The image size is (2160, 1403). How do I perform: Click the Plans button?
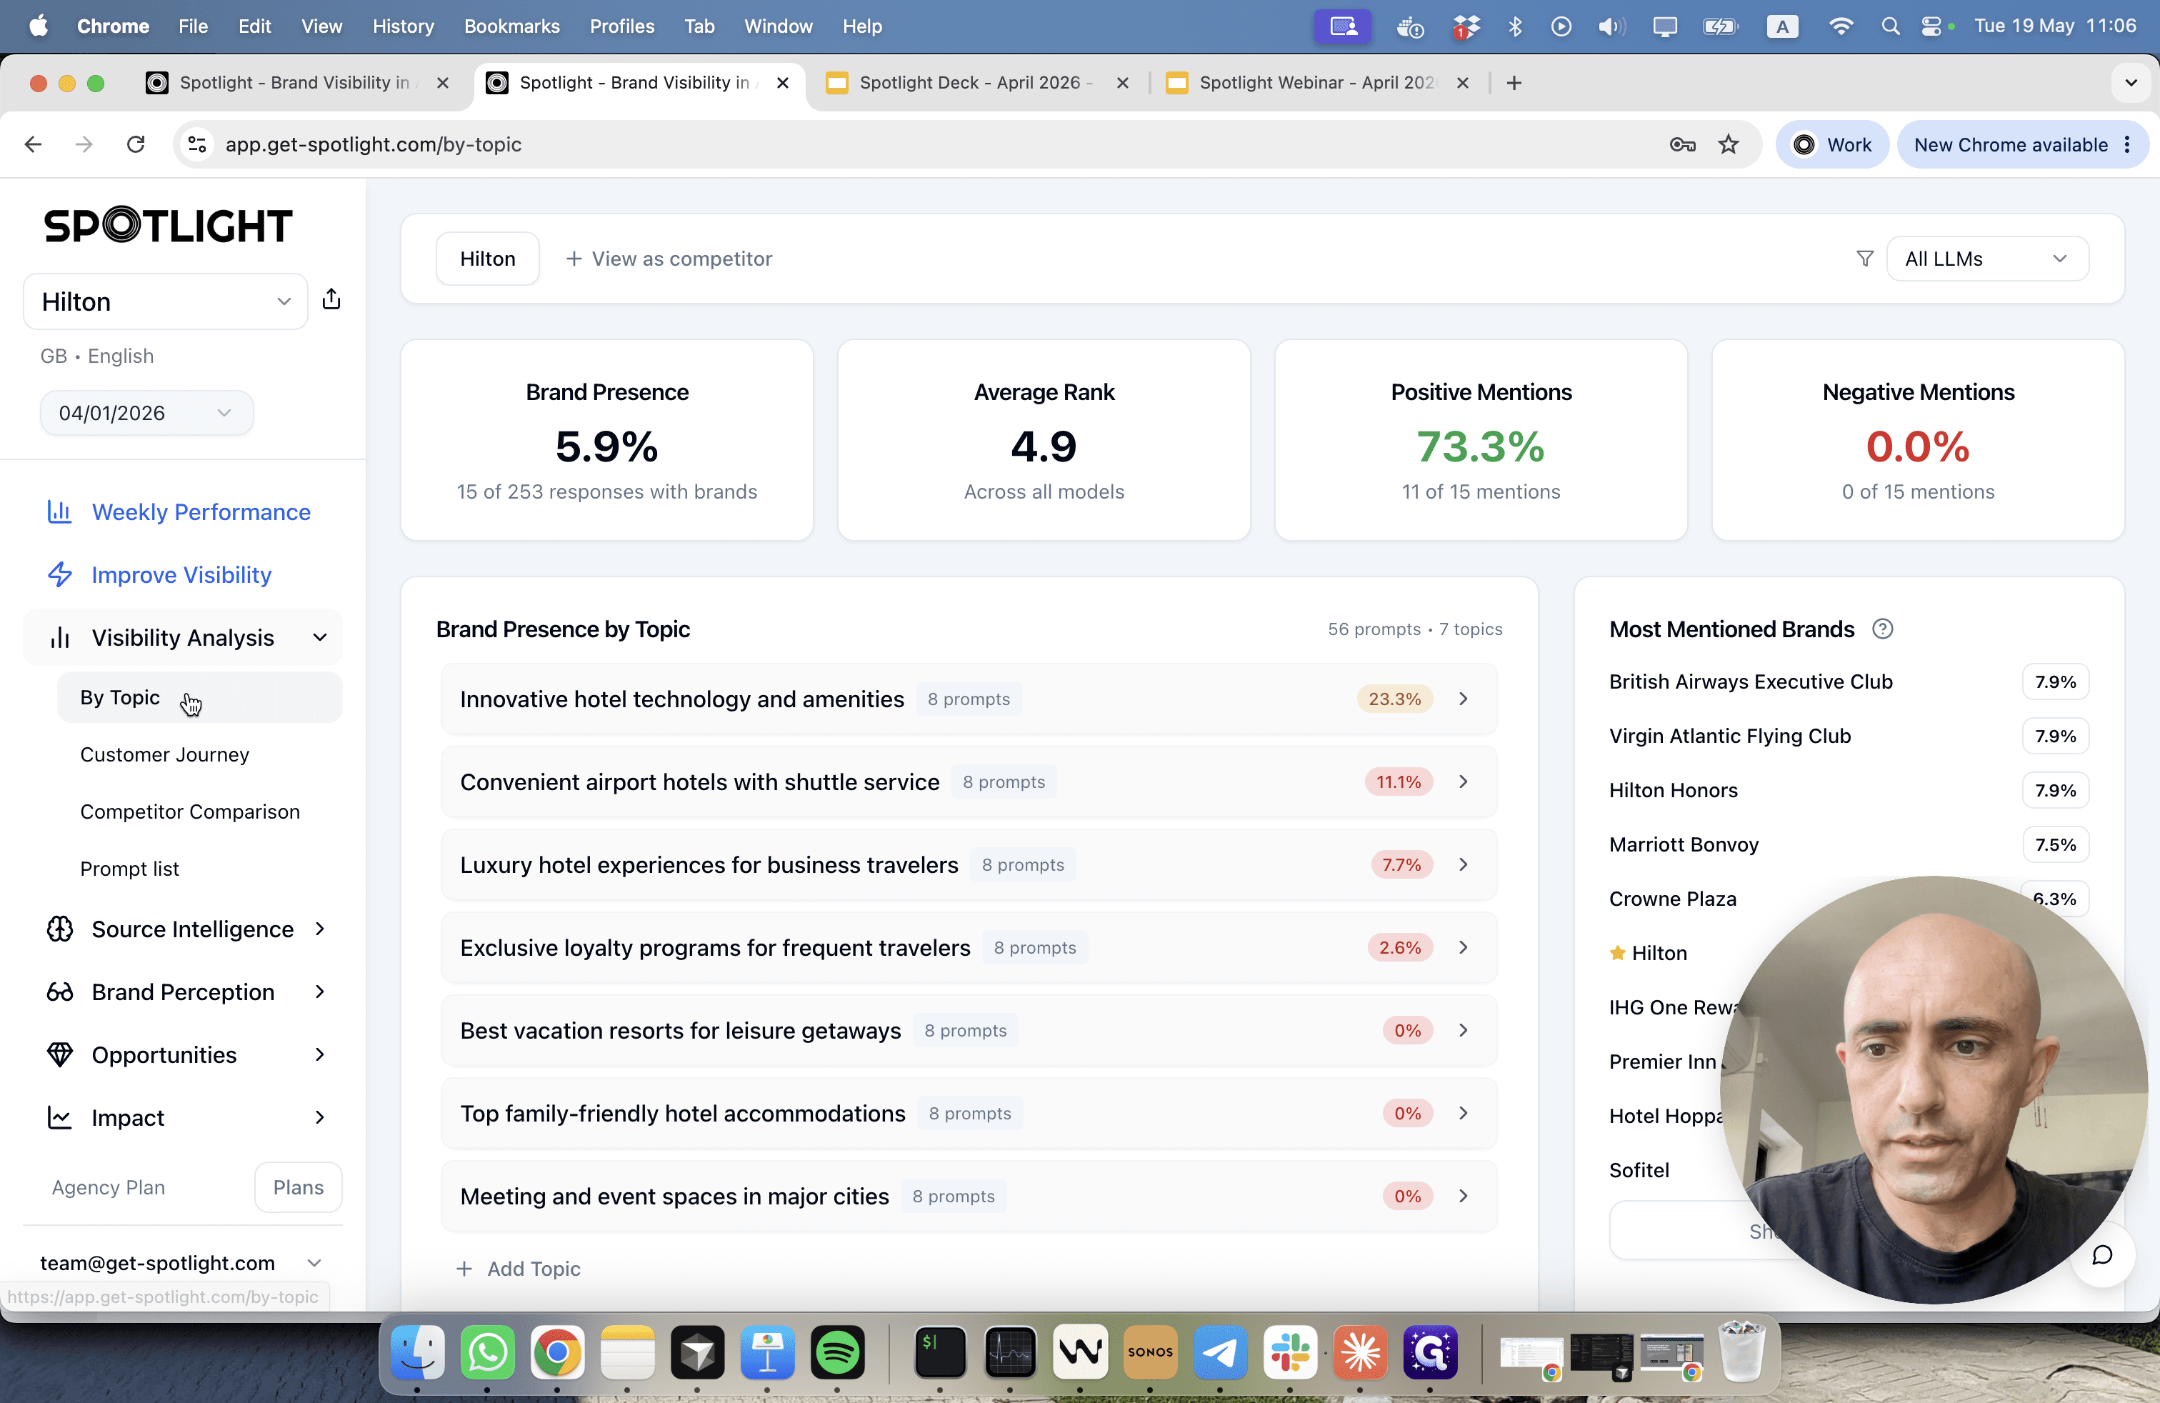point(298,1187)
